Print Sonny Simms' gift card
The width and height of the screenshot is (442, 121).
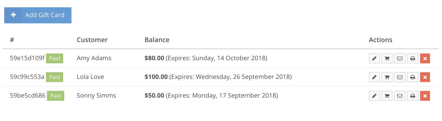pyautogui.click(x=413, y=96)
